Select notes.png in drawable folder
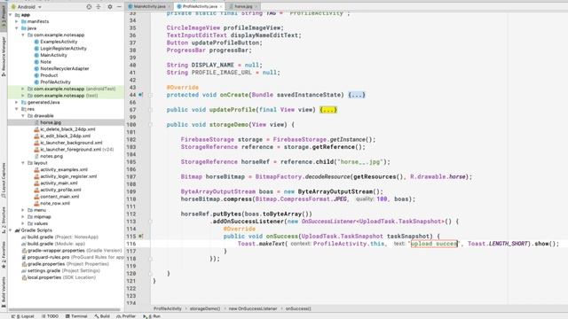 pyautogui.click(x=51, y=156)
